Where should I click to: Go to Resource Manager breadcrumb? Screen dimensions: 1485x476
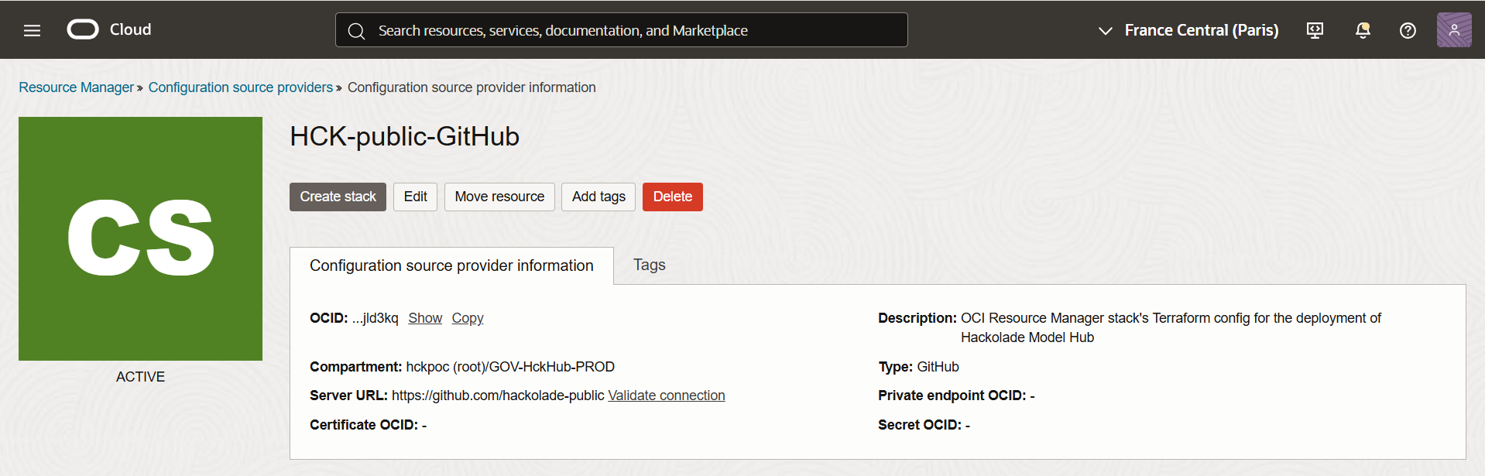tap(76, 87)
